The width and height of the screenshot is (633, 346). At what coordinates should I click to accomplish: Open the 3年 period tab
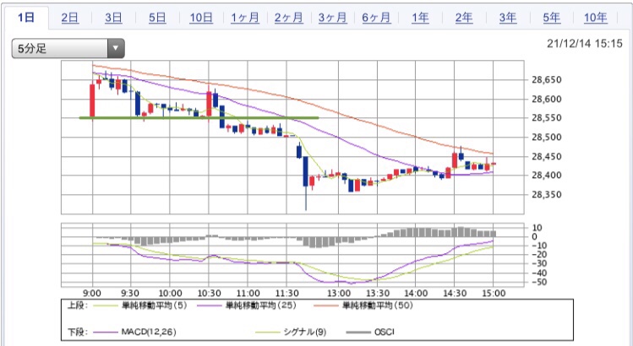pos(507,18)
